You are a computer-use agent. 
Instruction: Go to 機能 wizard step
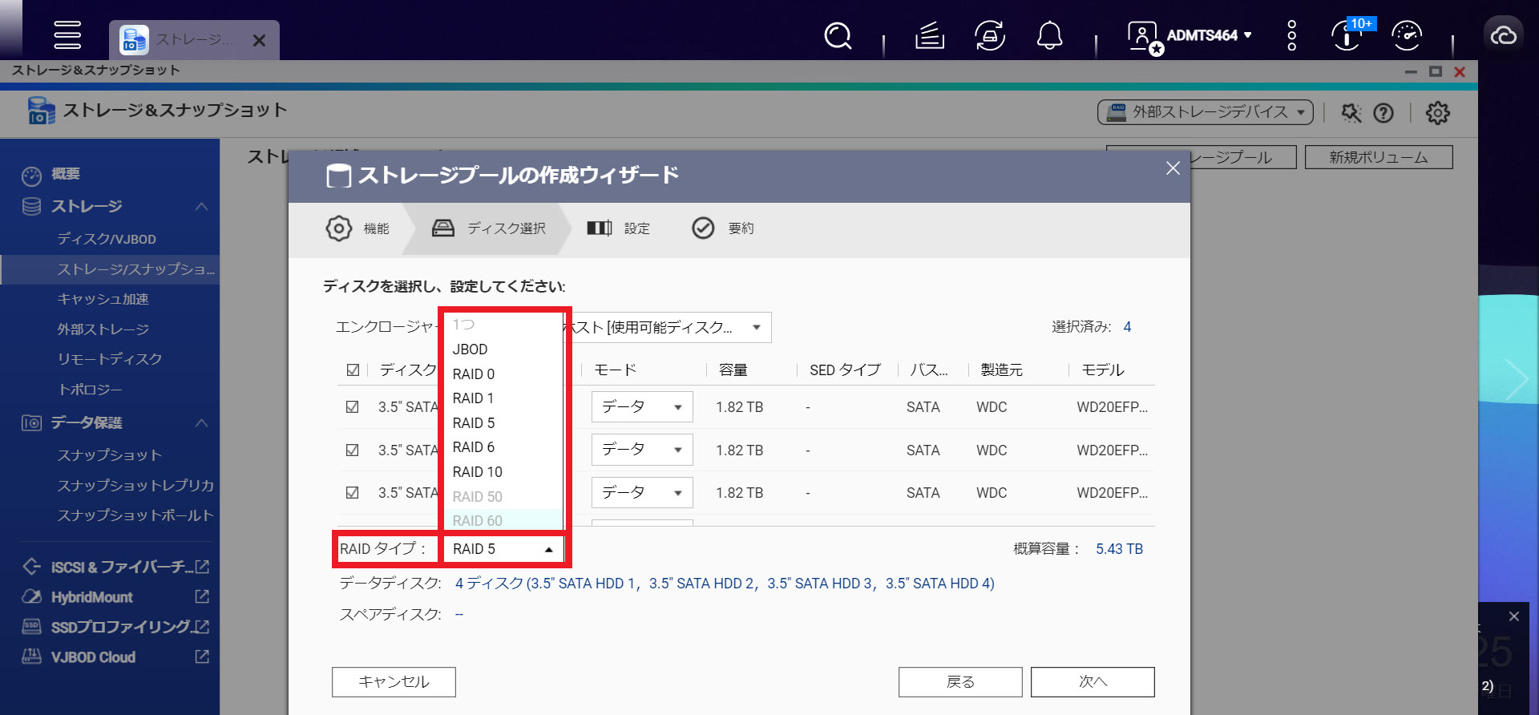(x=357, y=228)
